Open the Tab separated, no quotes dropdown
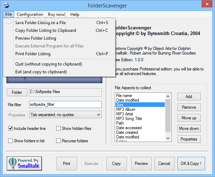The height and width of the screenshot is (177, 215). point(65,115)
